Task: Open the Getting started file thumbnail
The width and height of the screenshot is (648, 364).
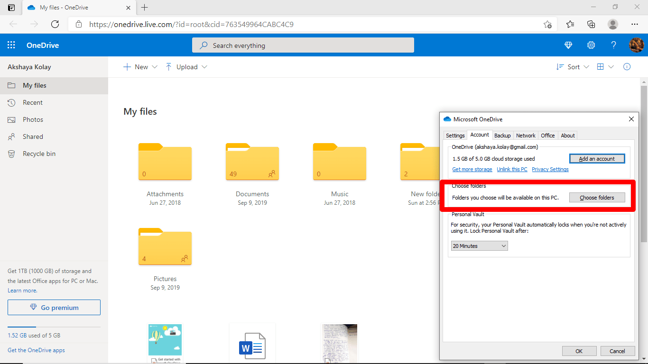Action: [165, 344]
